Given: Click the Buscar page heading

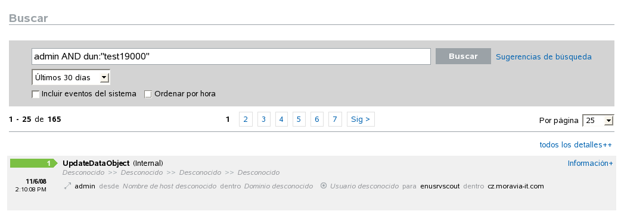Looking at the screenshot, I should (28, 18).
